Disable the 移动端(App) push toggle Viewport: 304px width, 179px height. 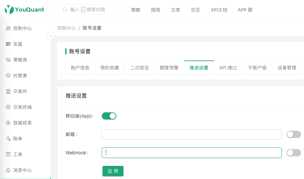pos(109,116)
